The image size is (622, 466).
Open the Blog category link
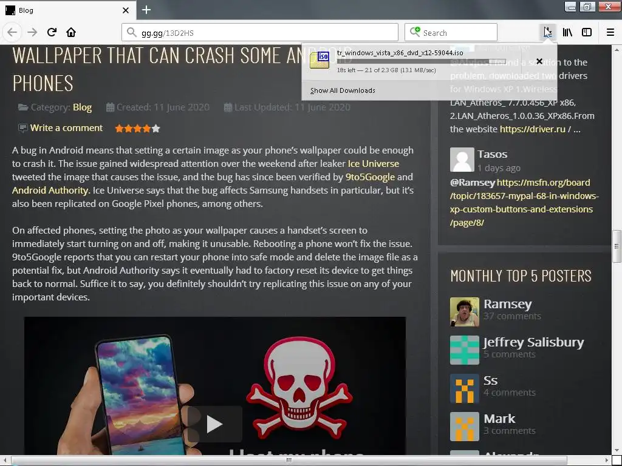[x=82, y=107]
